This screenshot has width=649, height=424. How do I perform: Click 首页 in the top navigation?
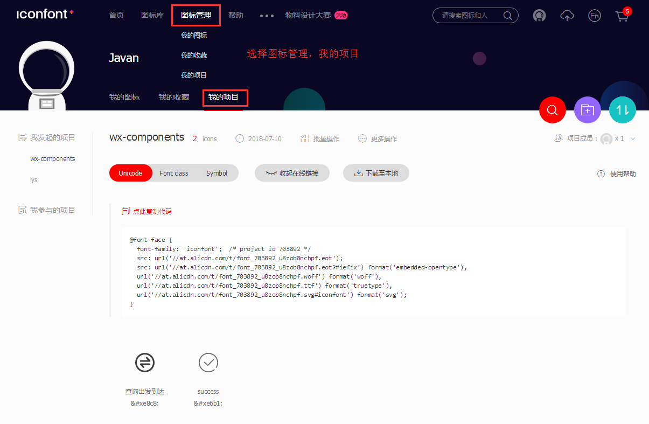(116, 15)
